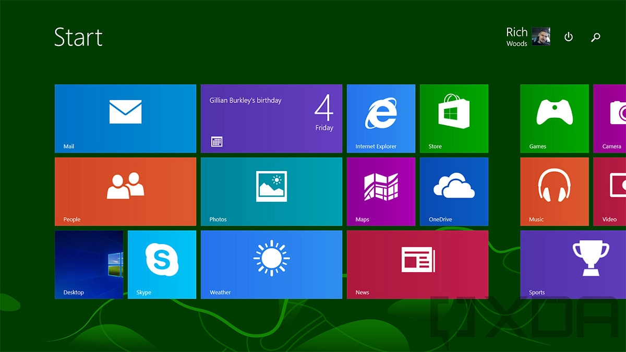Open the Maps tile
The height and width of the screenshot is (352, 626).
(x=381, y=191)
